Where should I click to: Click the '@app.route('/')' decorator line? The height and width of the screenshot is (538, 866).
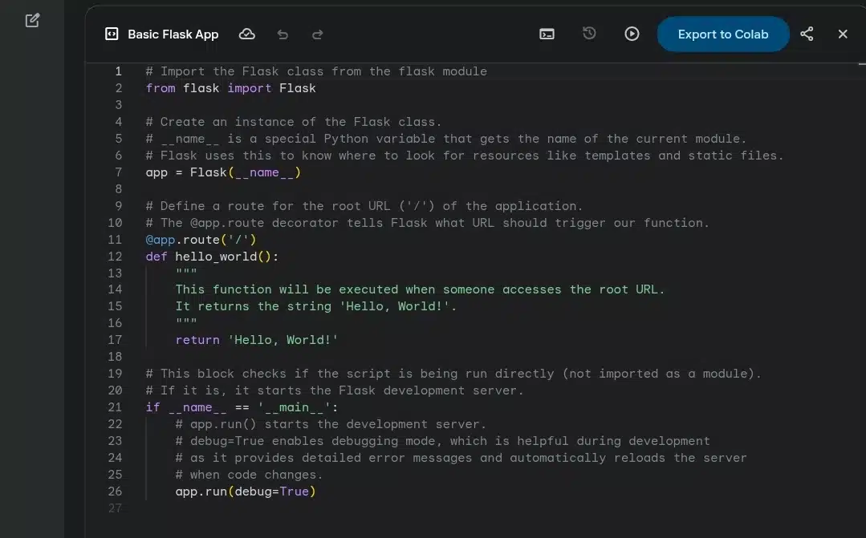(201, 240)
